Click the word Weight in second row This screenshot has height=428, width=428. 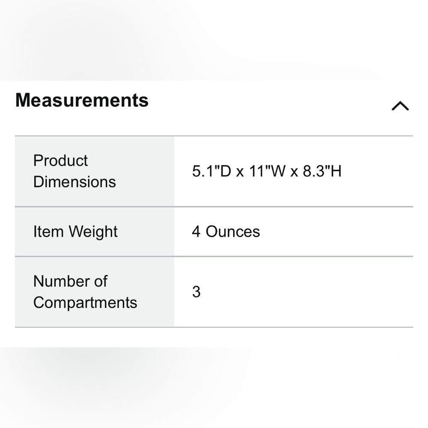[x=93, y=232]
